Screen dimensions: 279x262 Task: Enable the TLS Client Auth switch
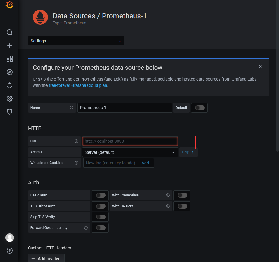click(101, 206)
